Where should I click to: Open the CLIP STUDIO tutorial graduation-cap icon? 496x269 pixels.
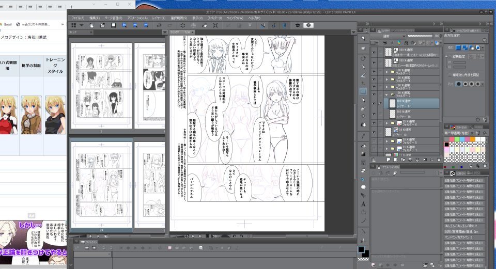[298, 25]
